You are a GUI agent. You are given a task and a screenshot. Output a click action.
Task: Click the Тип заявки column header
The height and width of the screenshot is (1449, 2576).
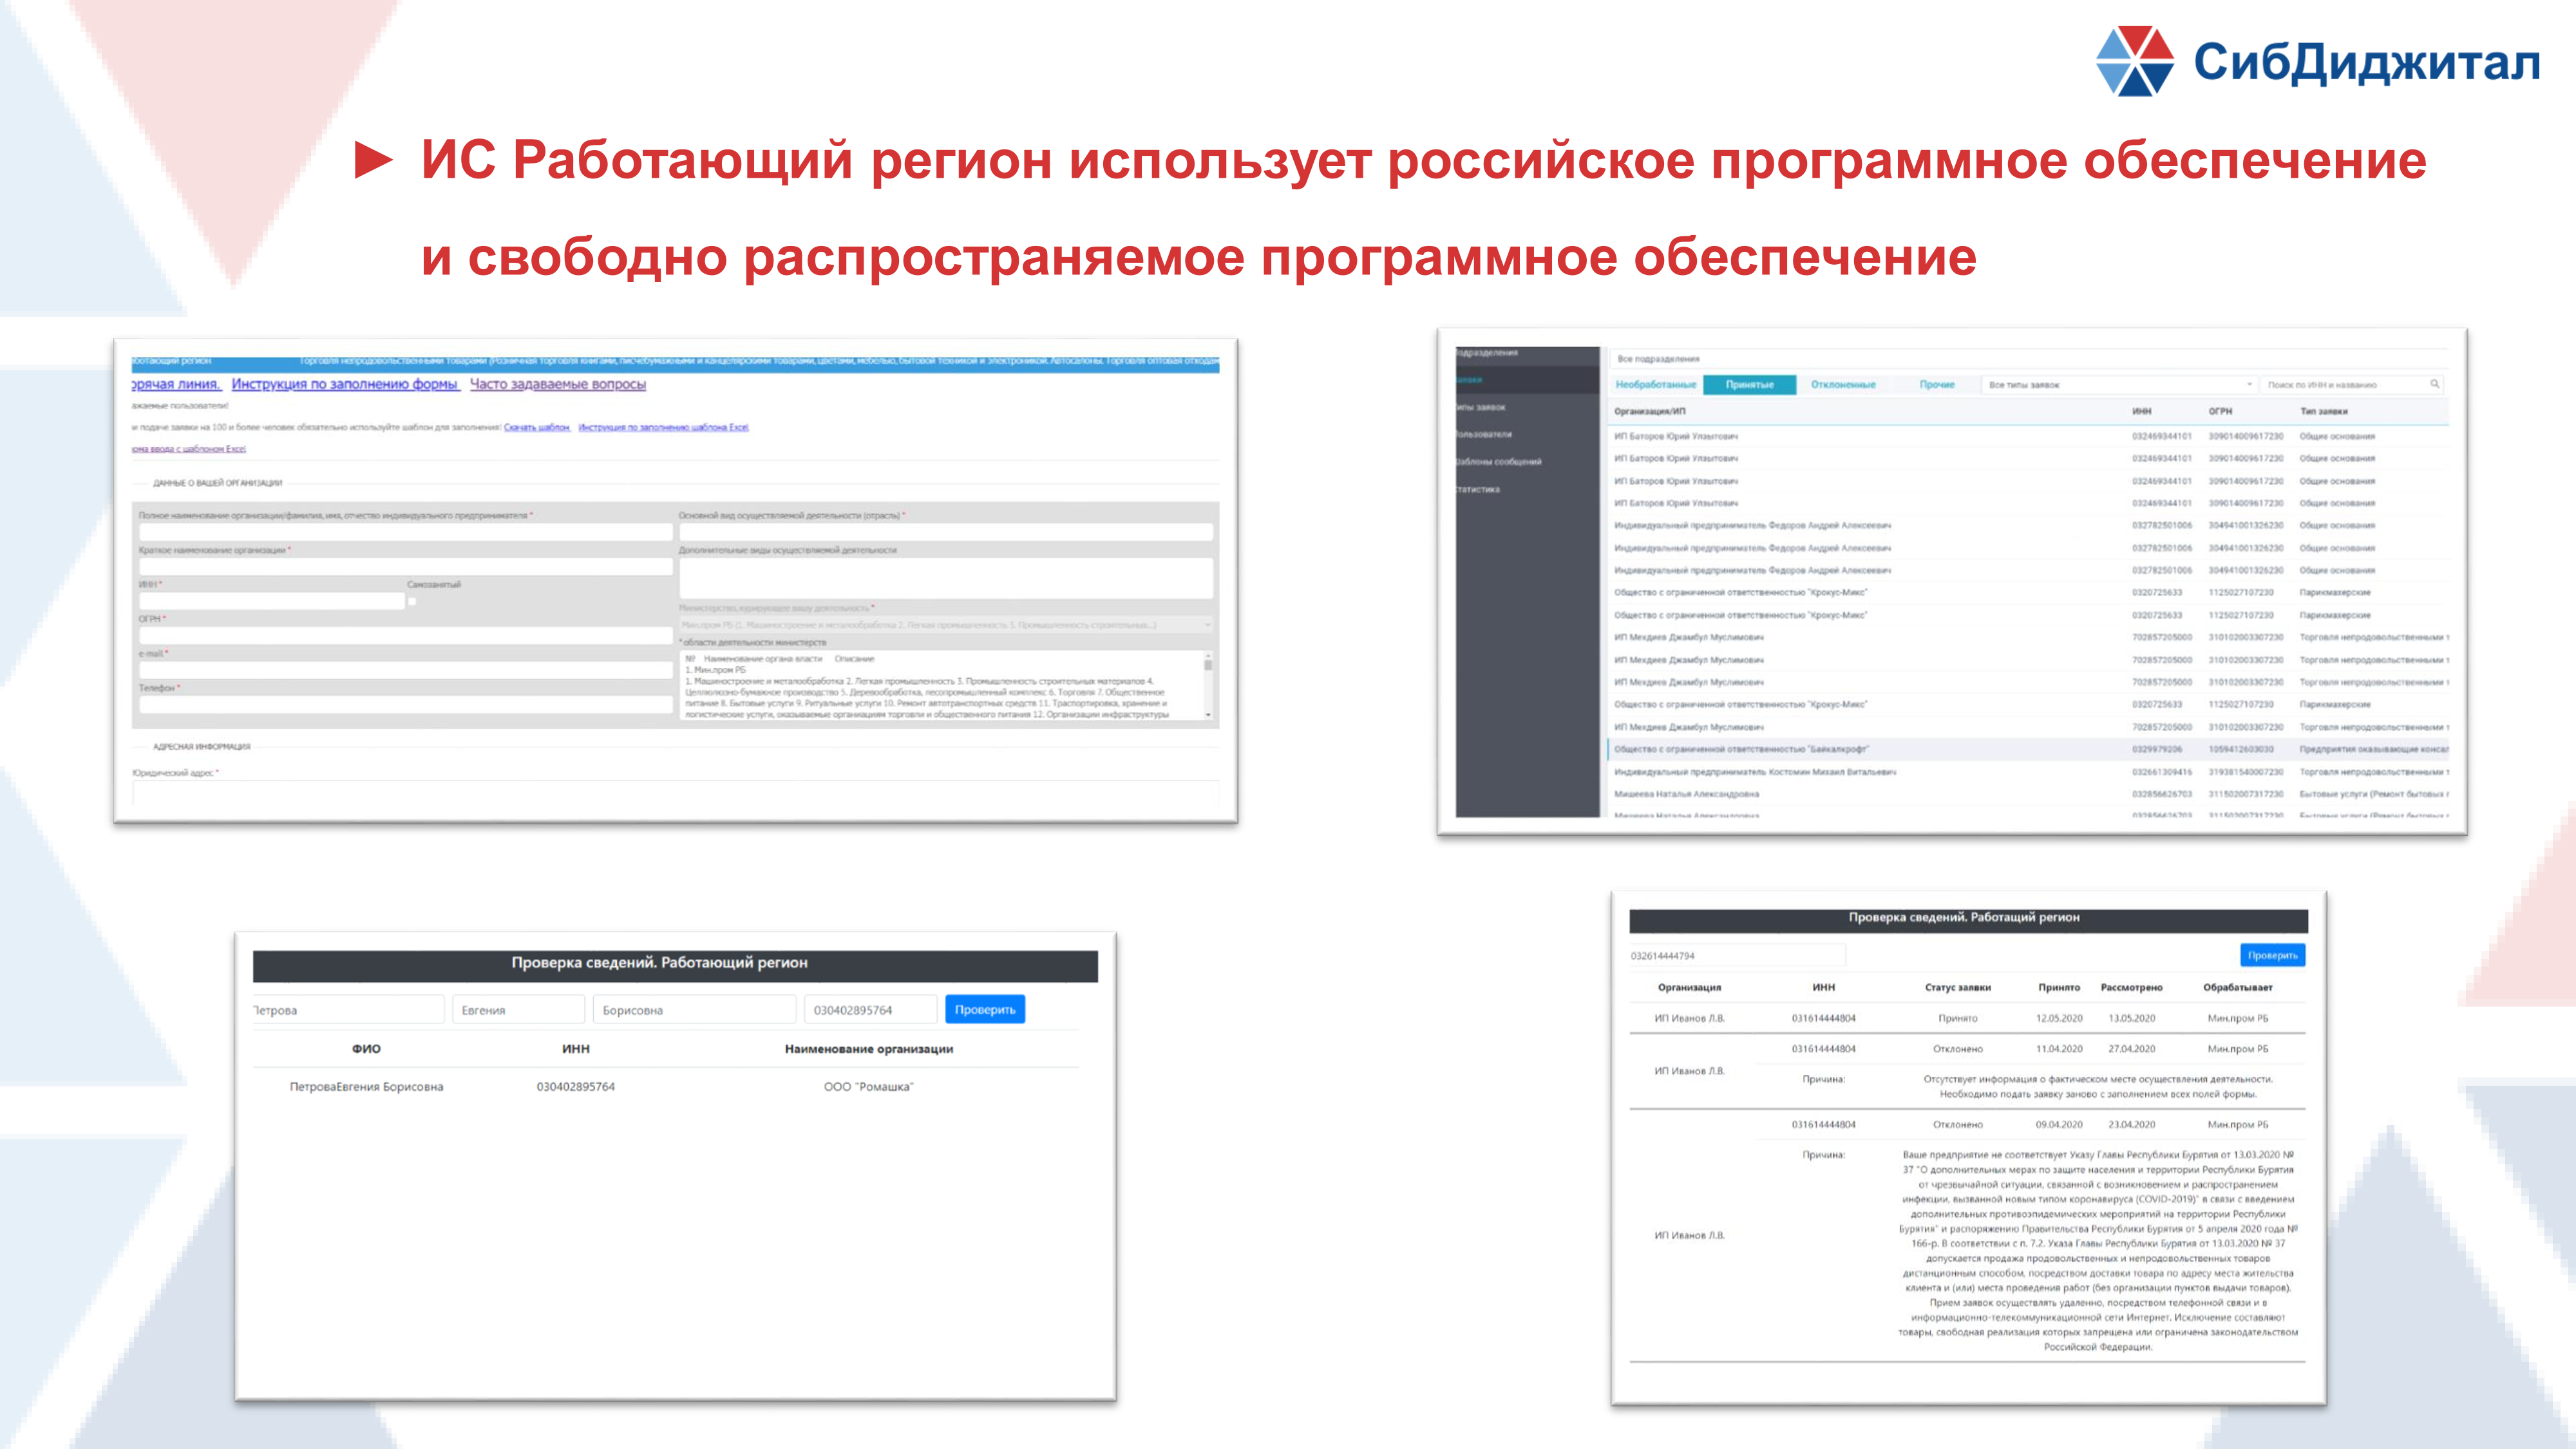coord(2323,411)
